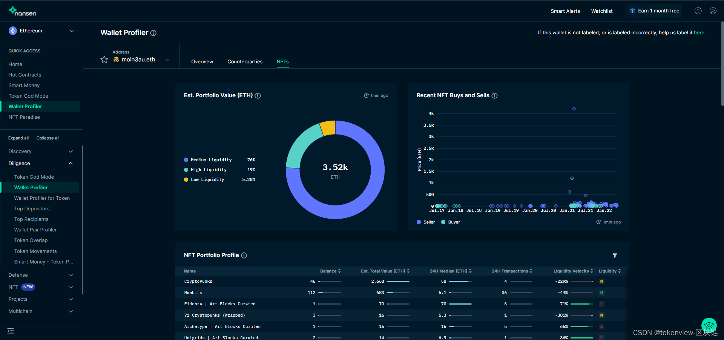Click the page vertical scrollbar

722,64
